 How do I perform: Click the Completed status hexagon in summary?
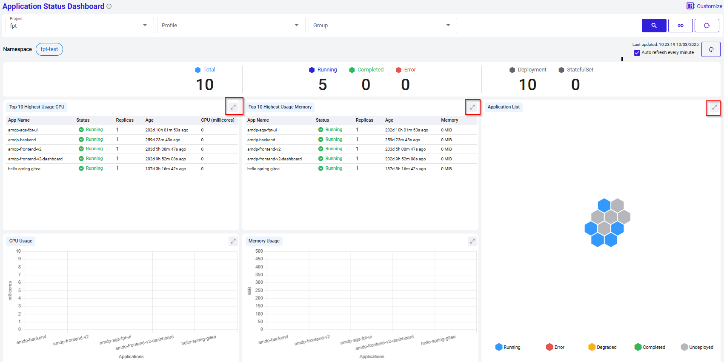(352, 70)
